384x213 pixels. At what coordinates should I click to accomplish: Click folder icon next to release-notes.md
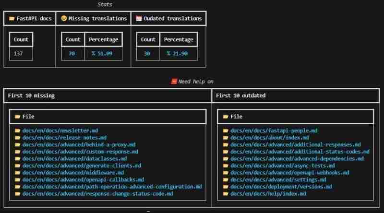click(x=17, y=138)
